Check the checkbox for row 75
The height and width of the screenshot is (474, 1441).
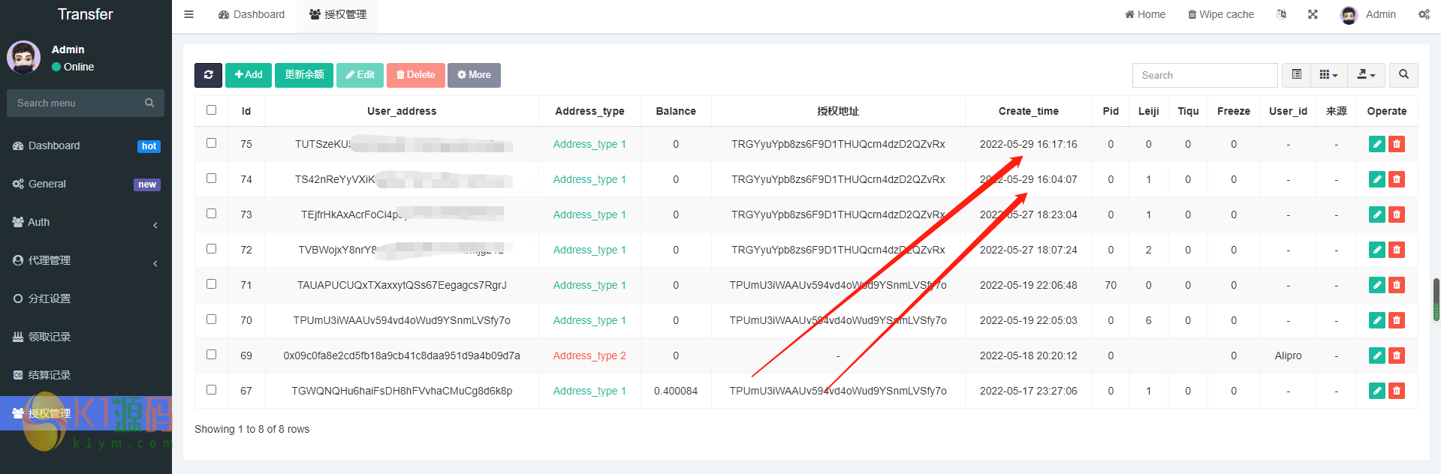click(x=211, y=143)
